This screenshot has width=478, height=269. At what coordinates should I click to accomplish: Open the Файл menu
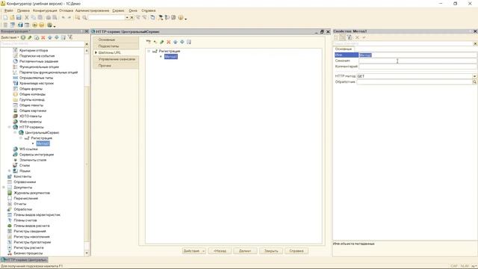[x=9, y=10]
